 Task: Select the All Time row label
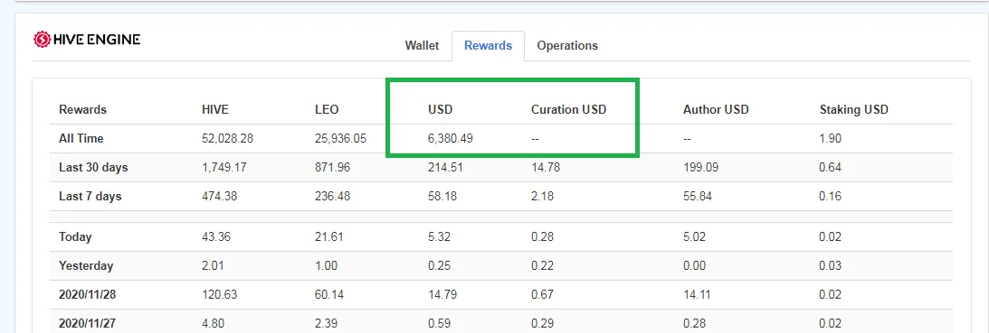point(81,138)
